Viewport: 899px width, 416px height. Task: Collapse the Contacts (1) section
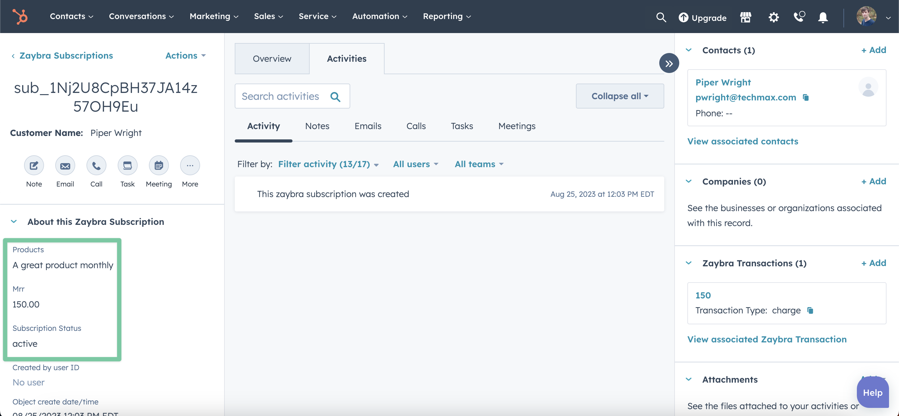pos(689,50)
